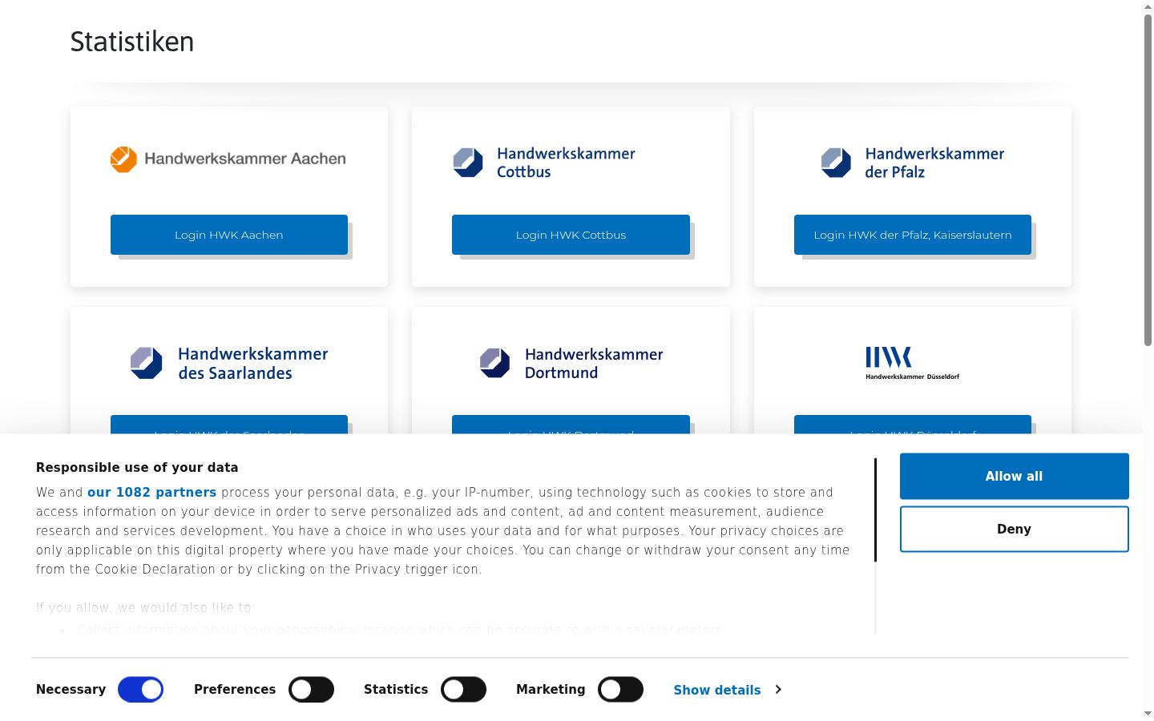Open Login HWK Aachen

coord(229,235)
